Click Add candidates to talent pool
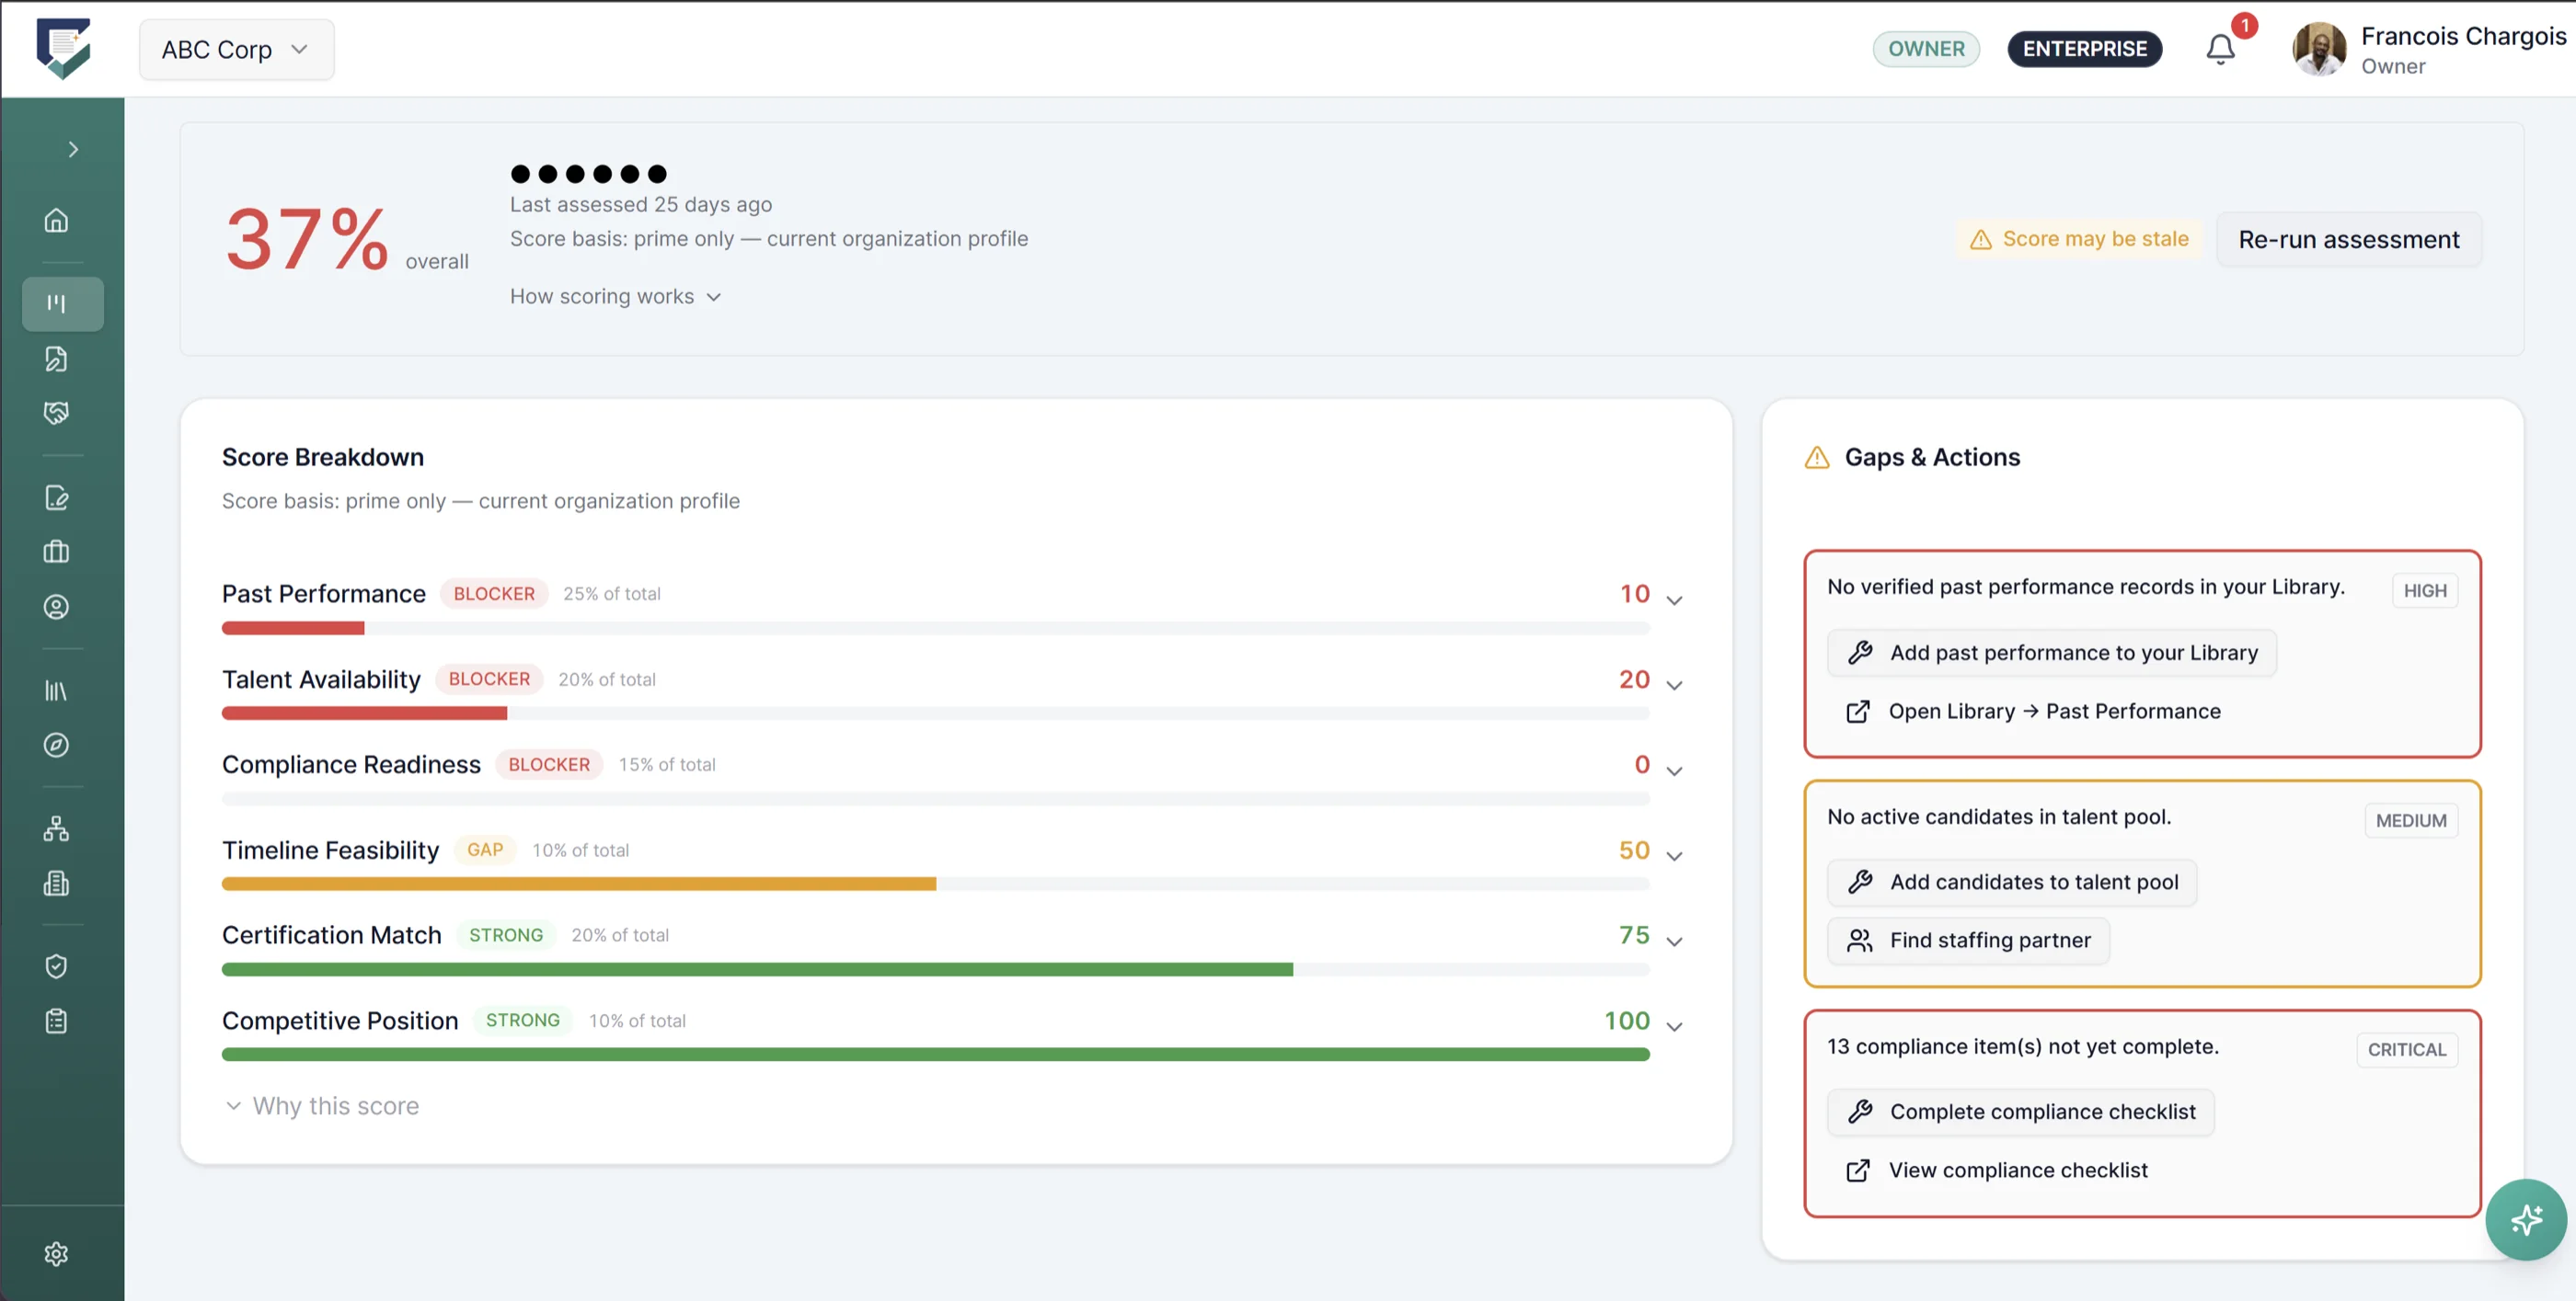Screen dimensions: 2576x1301 tap(2011, 883)
